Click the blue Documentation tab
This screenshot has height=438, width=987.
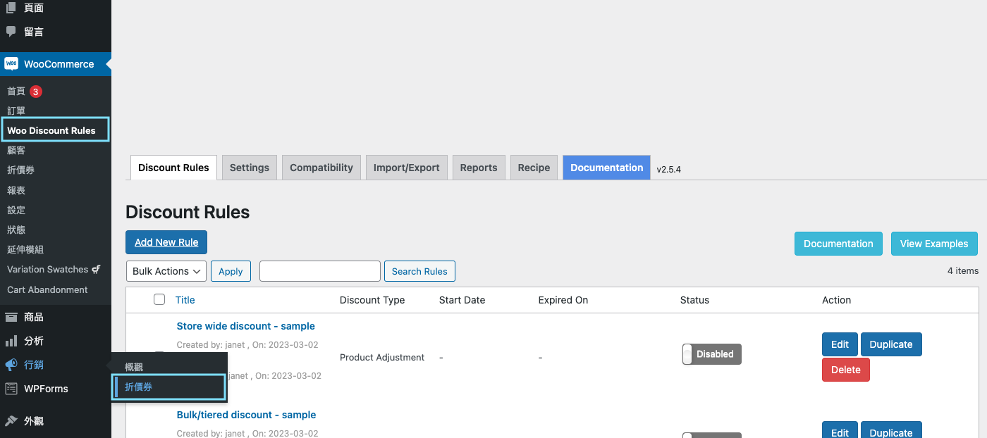click(606, 168)
